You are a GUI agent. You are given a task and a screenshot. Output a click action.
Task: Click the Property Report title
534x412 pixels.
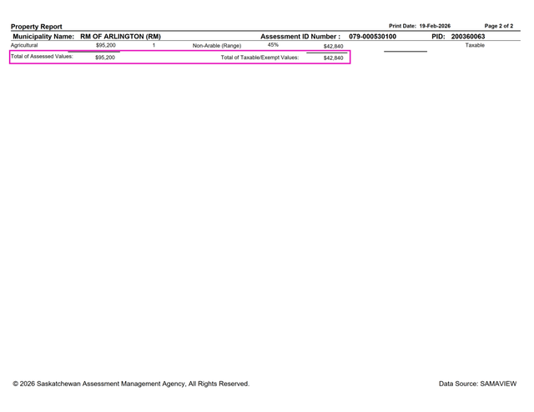pos(36,27)
